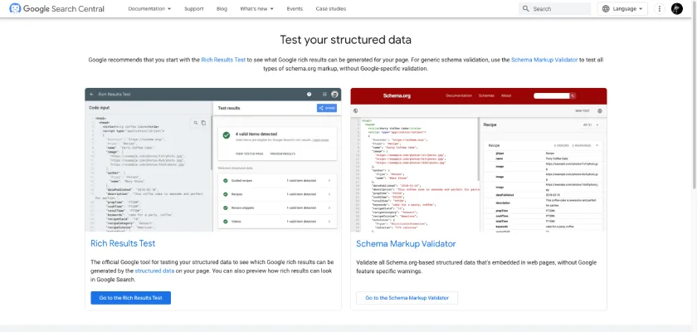
Task: Go to the Support menu item
Action: coord(193,8)
